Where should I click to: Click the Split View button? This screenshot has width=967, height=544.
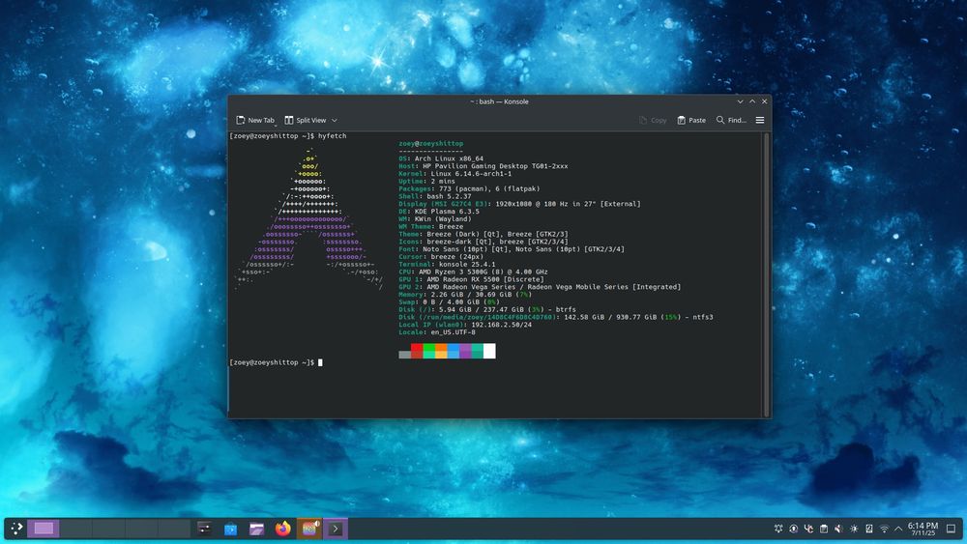coord(306,120)
